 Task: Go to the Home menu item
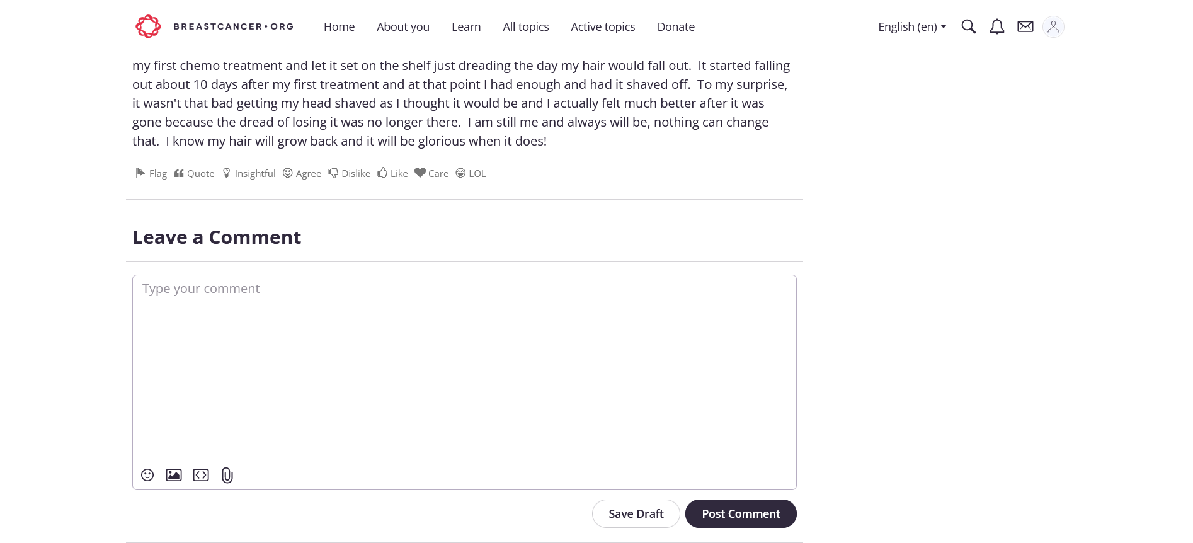[339, 26]
